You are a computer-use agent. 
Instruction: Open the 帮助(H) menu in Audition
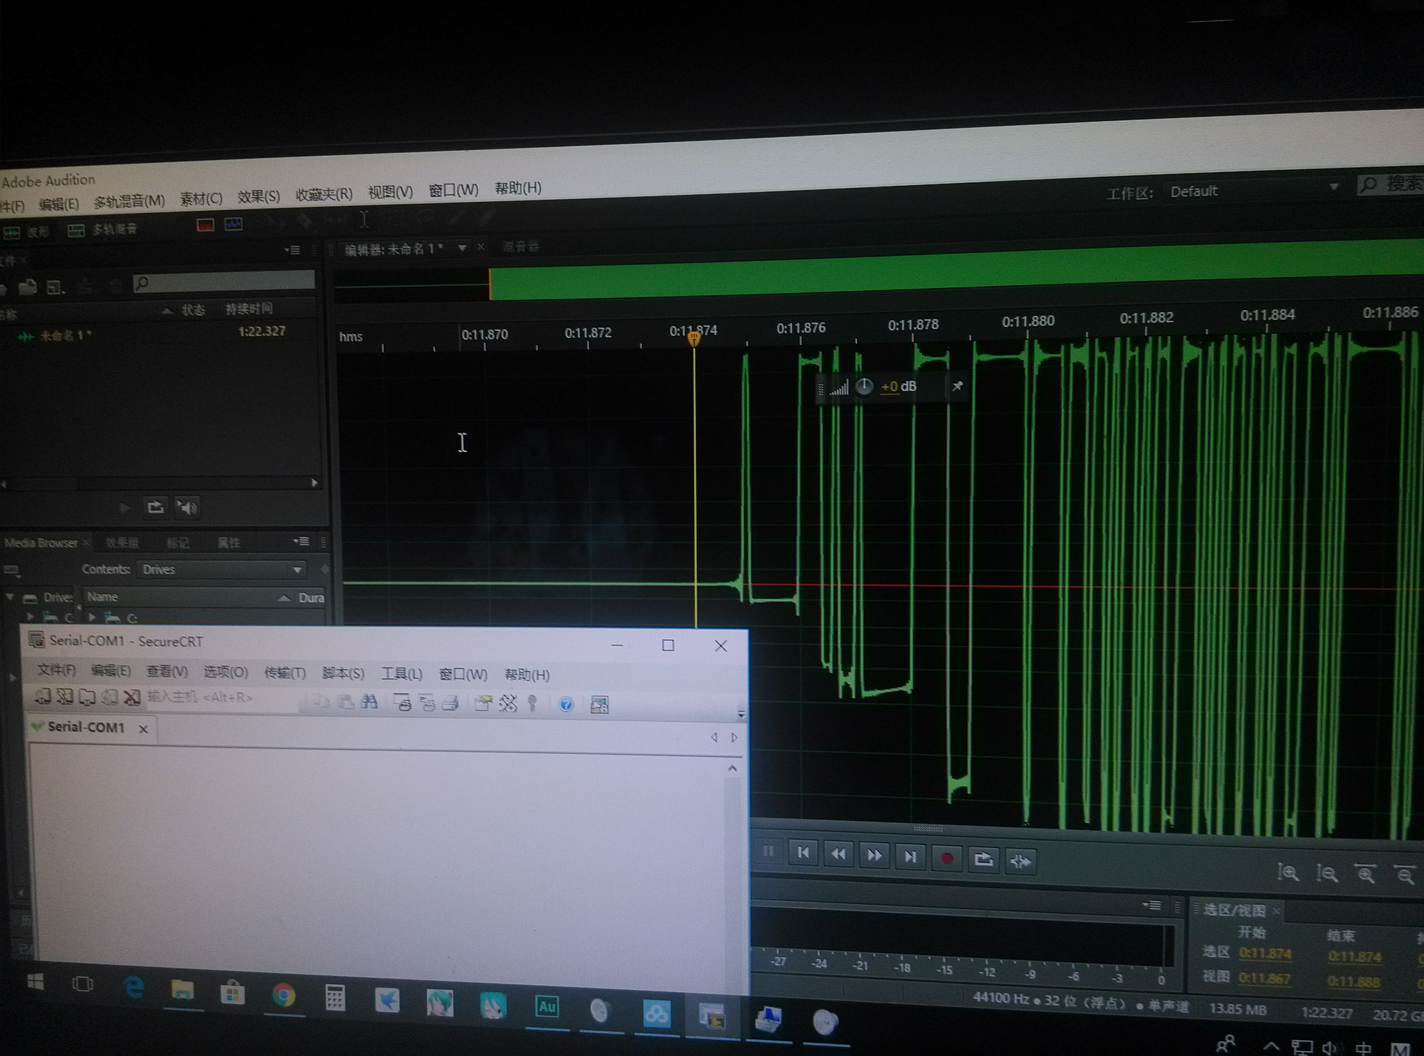click(x=518, y=188)
